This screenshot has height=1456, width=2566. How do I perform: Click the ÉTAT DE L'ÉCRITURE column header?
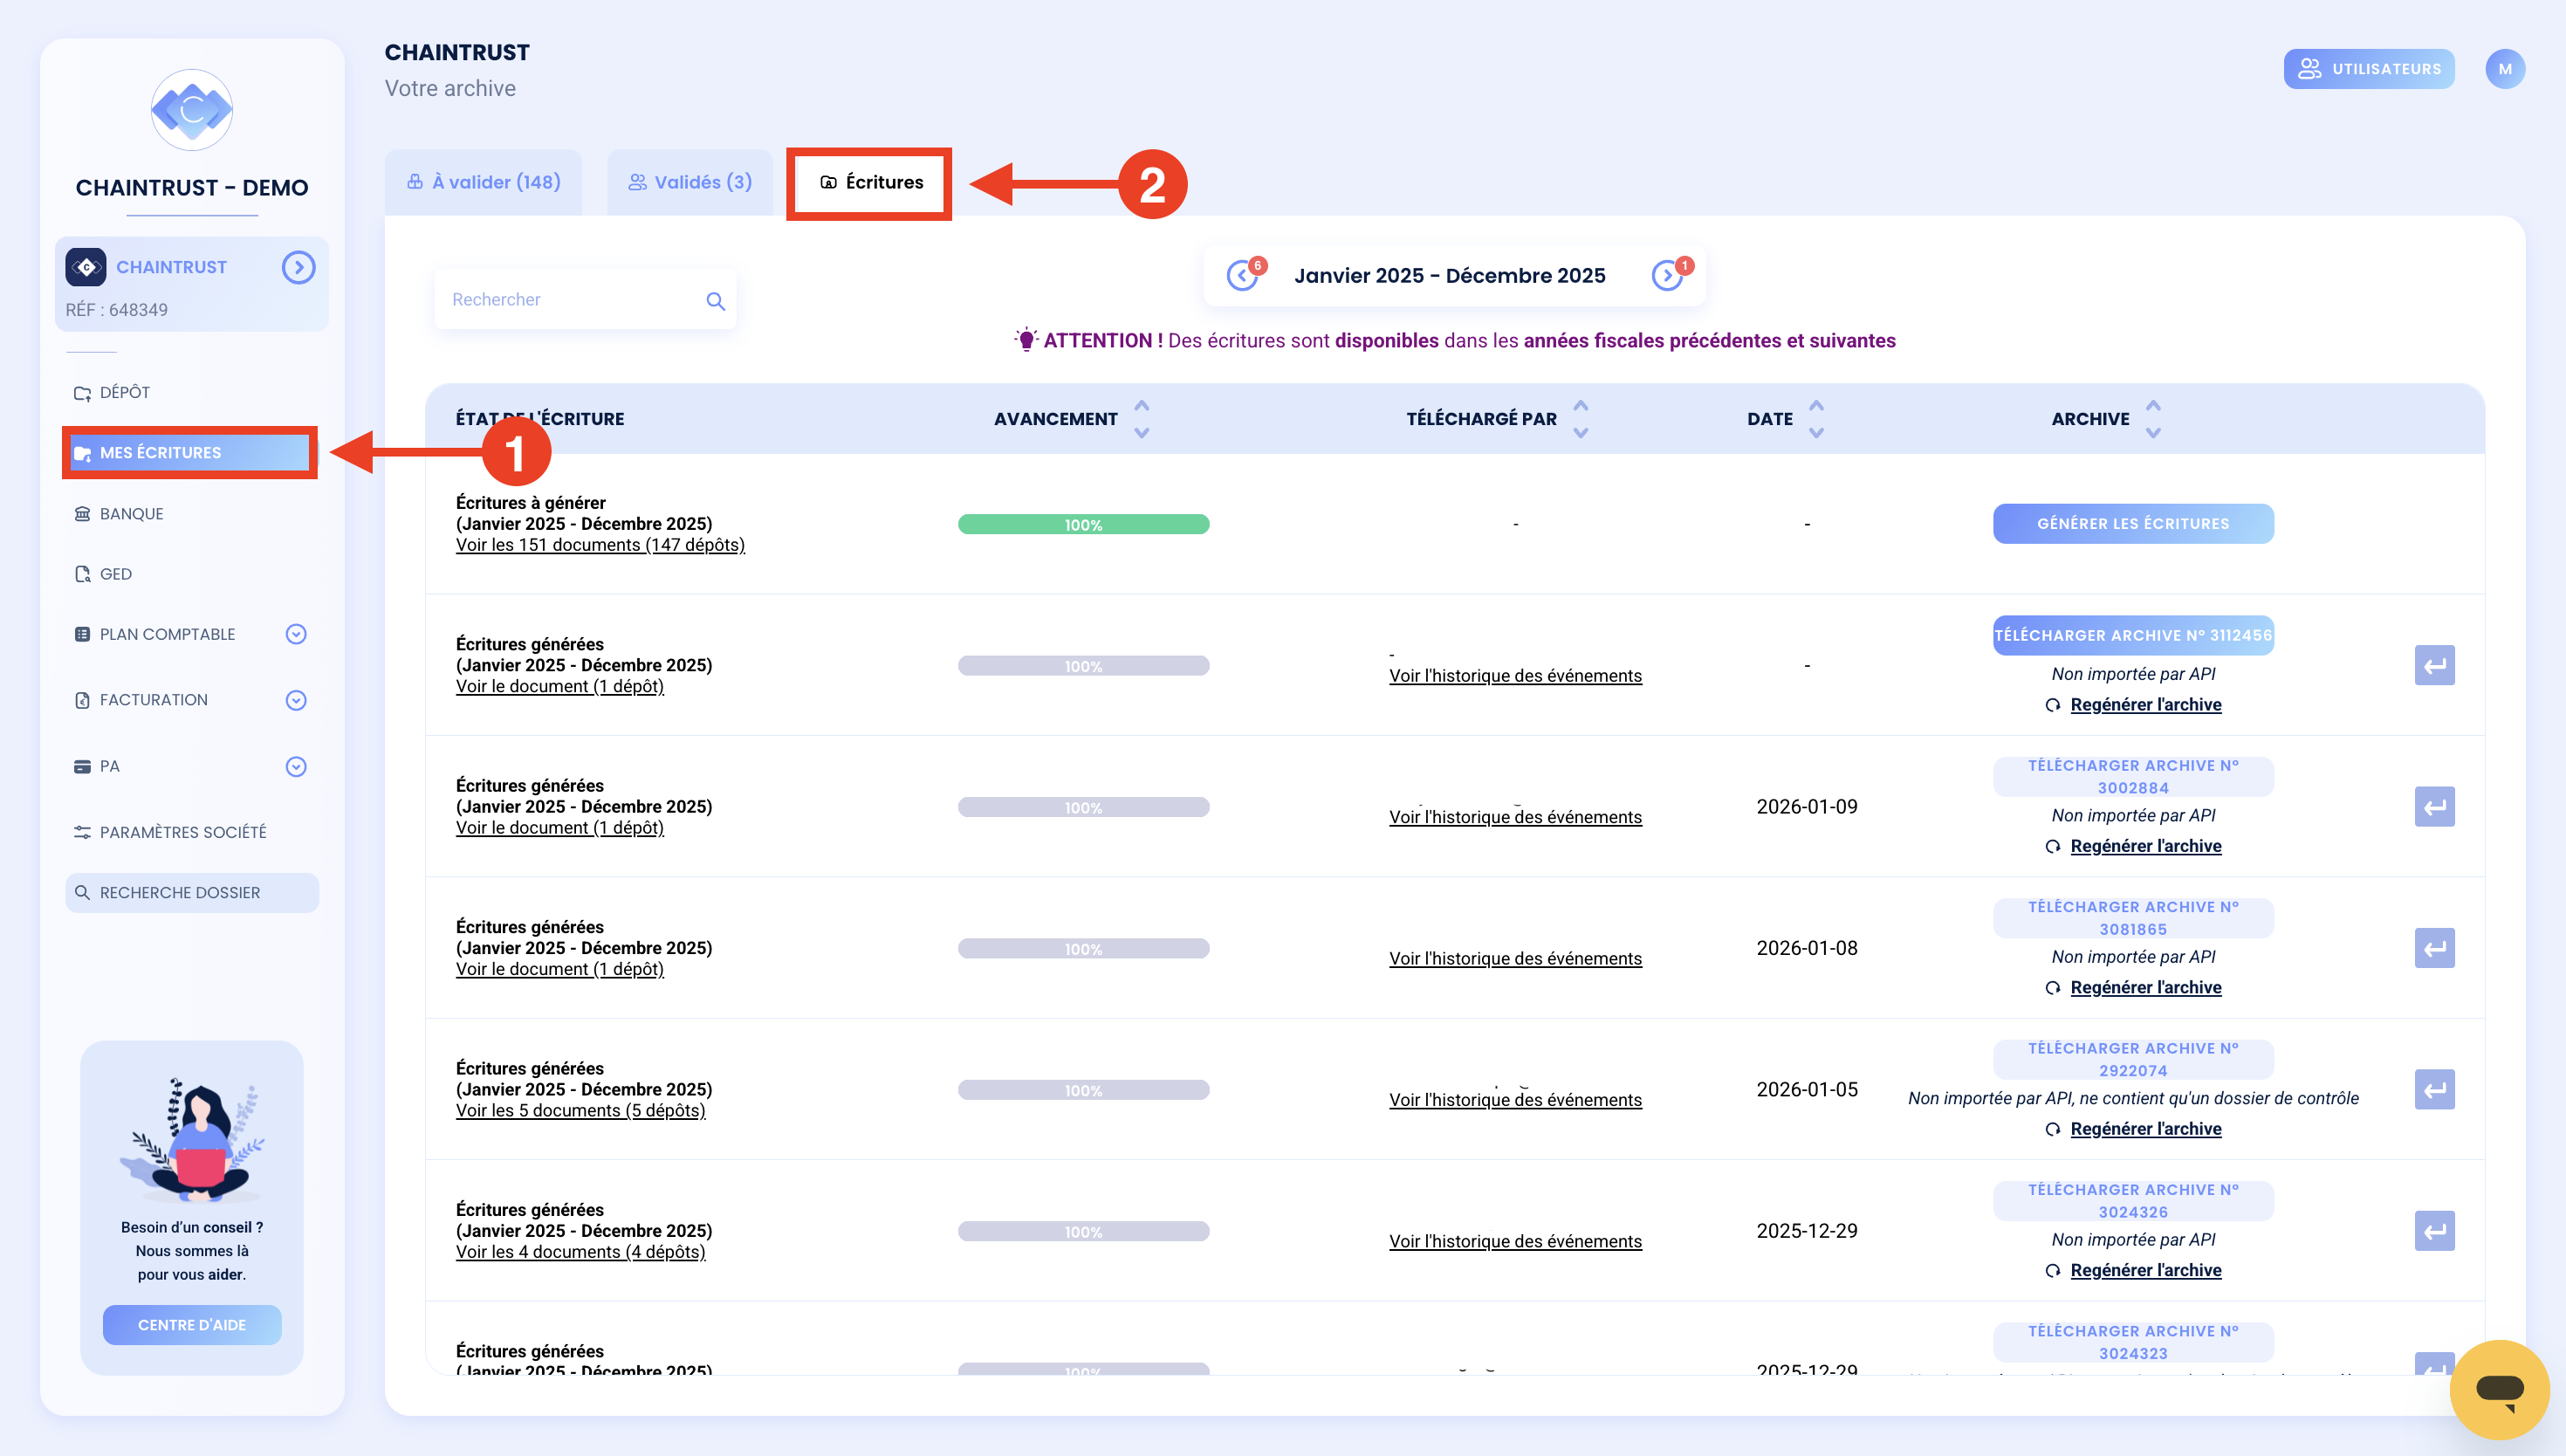coord(539,419)
